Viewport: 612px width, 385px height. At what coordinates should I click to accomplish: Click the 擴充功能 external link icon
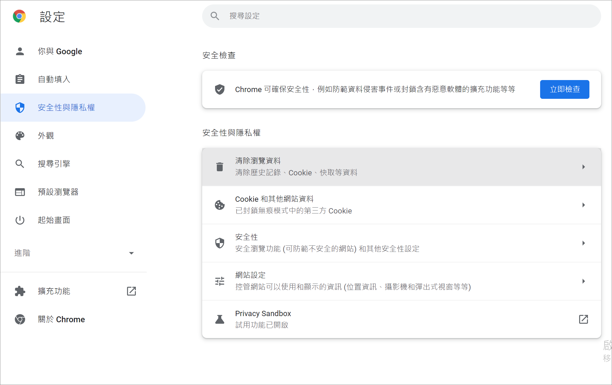click(x=131, y=291)
